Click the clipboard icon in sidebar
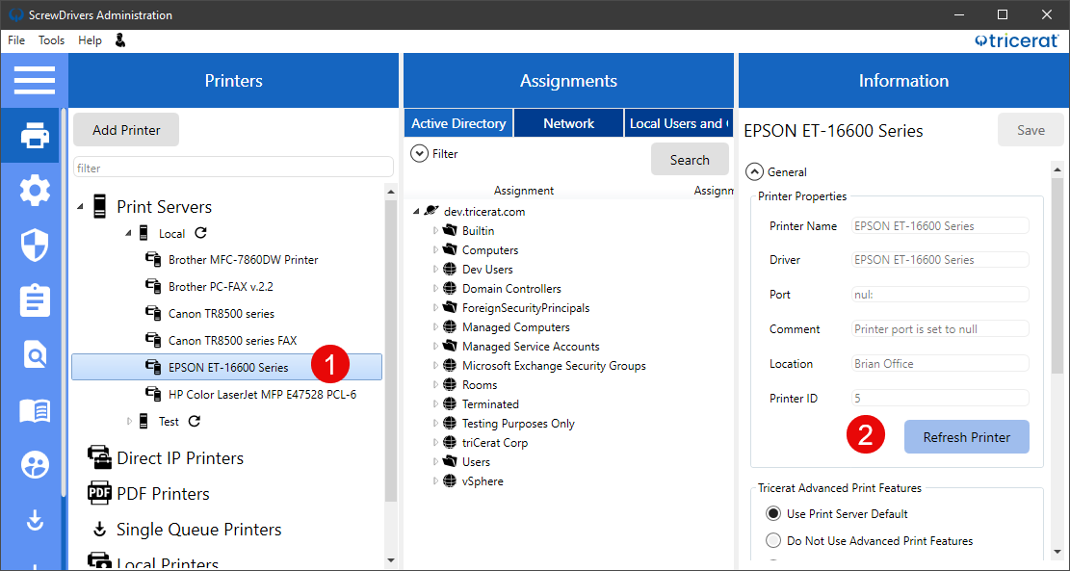 [34, 300]
